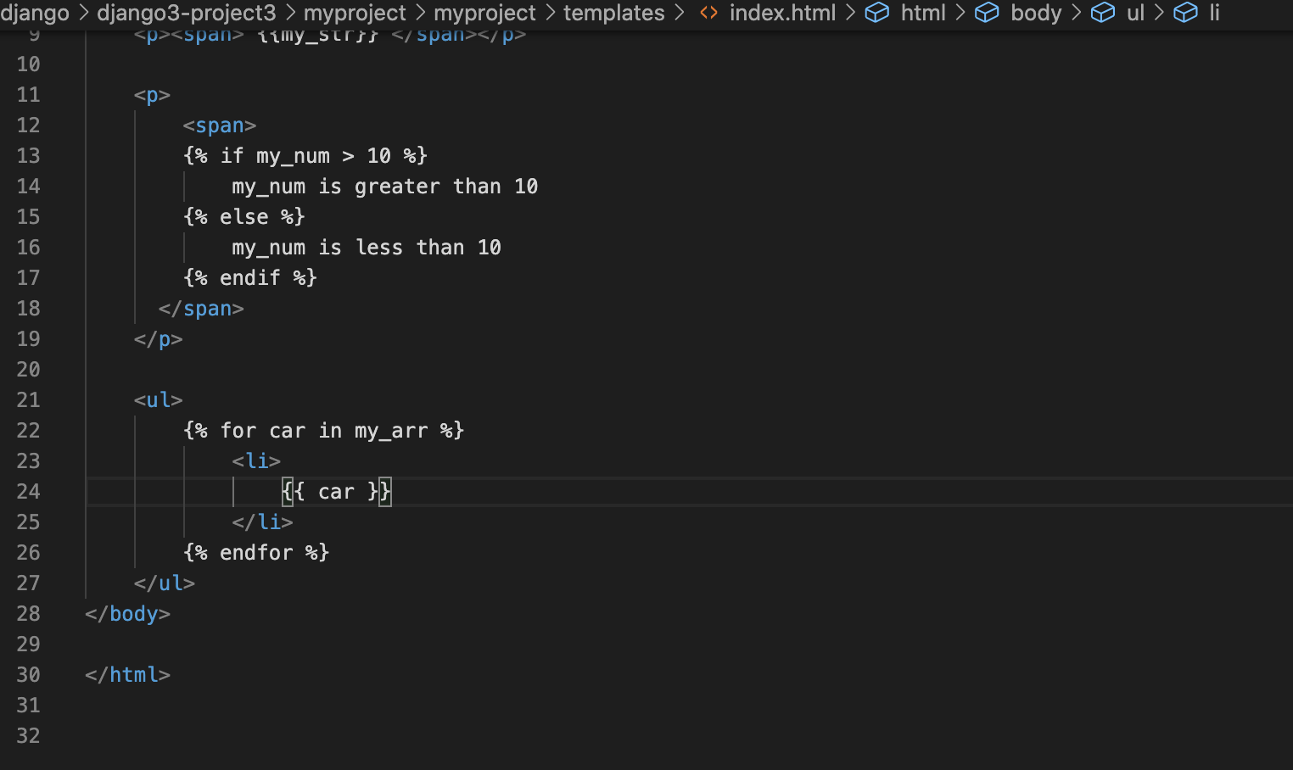1293x770 pixels.
Task: Click the body element cube icon
Action: pos(987,13)
